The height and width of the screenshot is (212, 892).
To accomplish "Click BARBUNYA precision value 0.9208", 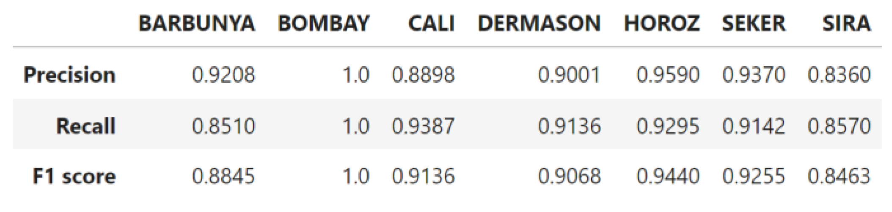I will click(x=223, y=75).
